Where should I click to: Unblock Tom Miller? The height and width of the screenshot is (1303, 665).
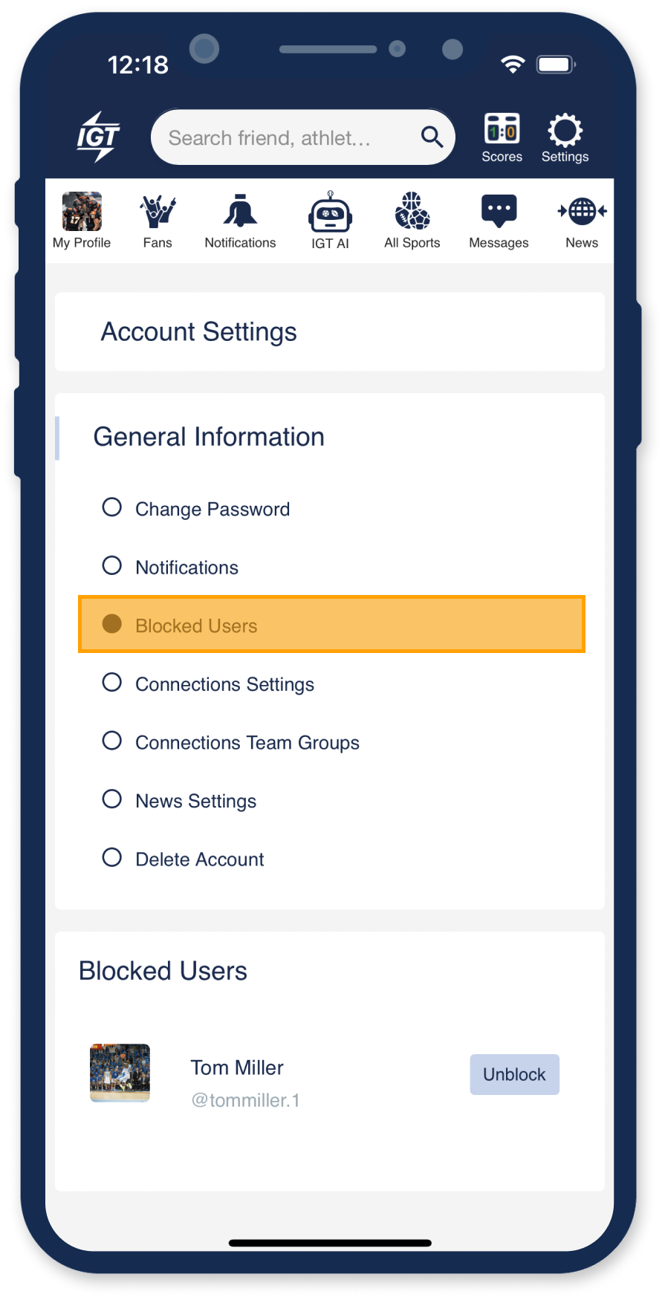point(514,1074)
